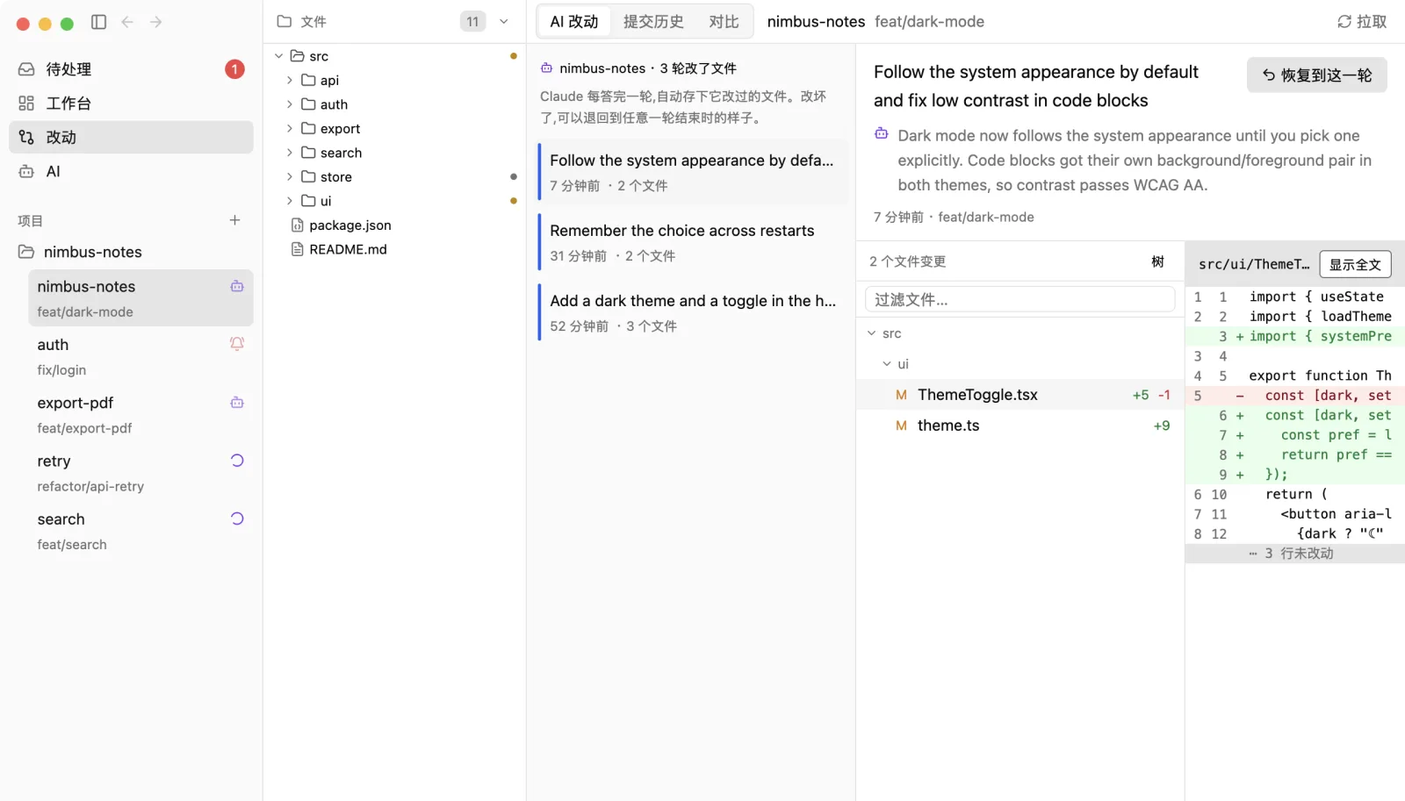Select the Add a dark theme round
This screenshot has width=1405, height=801.
coord(693,312)
